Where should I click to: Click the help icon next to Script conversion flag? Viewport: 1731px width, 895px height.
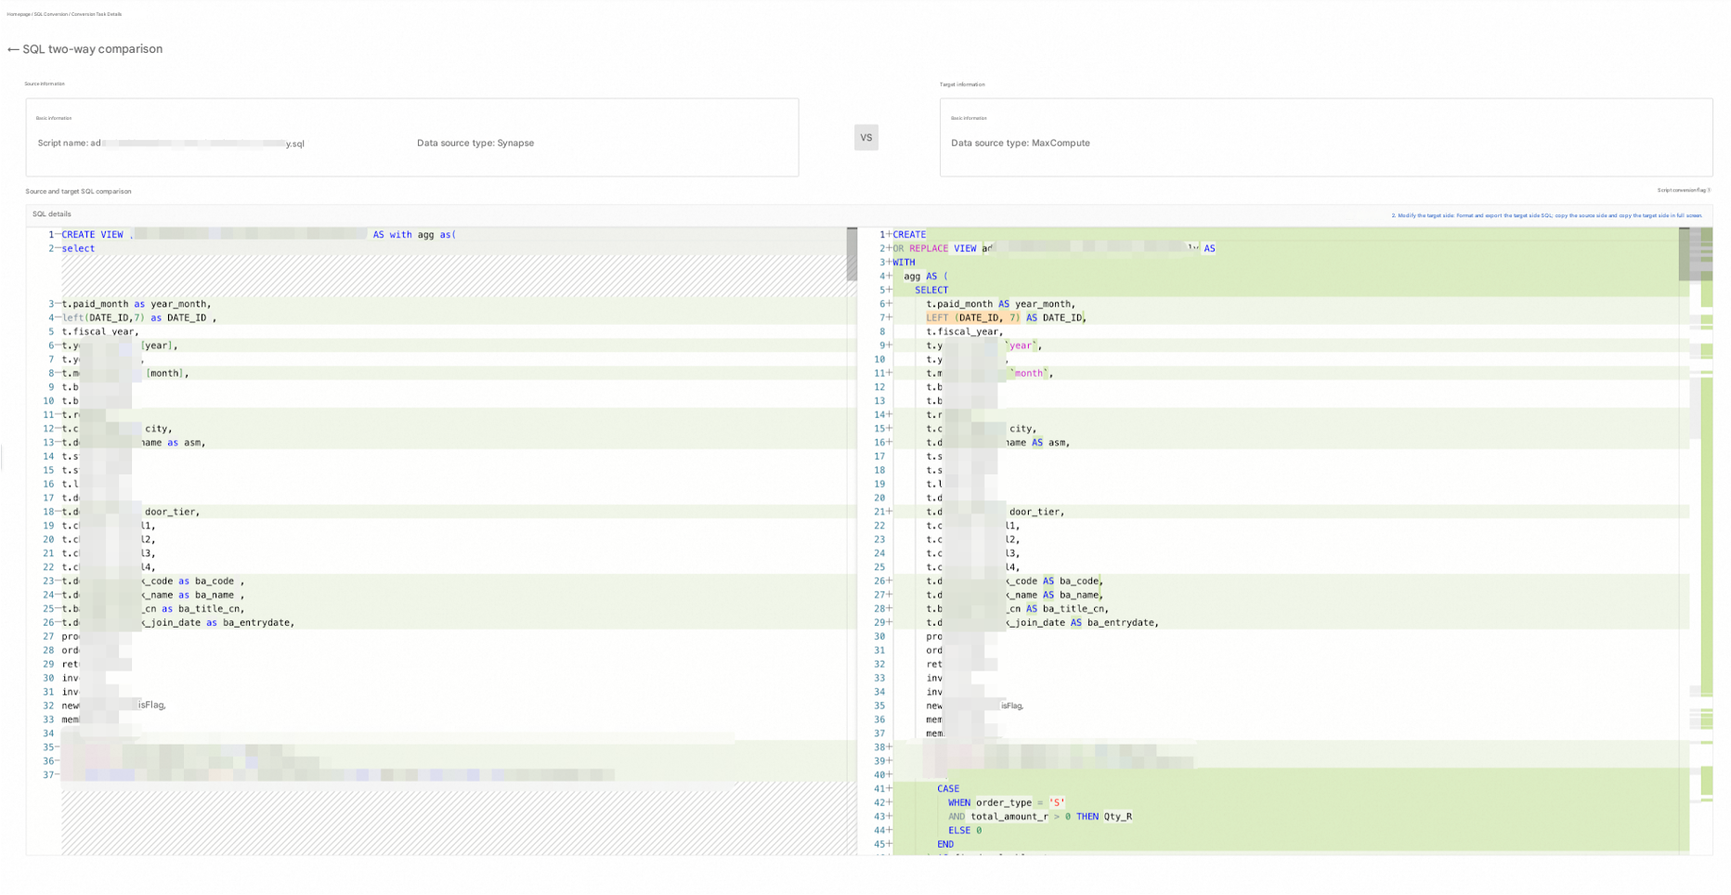point(1709,190)
